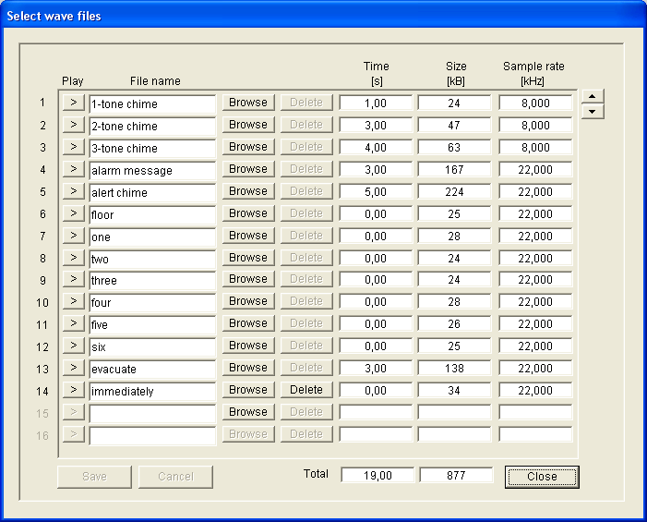Click the size value 47 of 2-tone chime
This screenshot has height=522, width=647.
tap(454, 125)
